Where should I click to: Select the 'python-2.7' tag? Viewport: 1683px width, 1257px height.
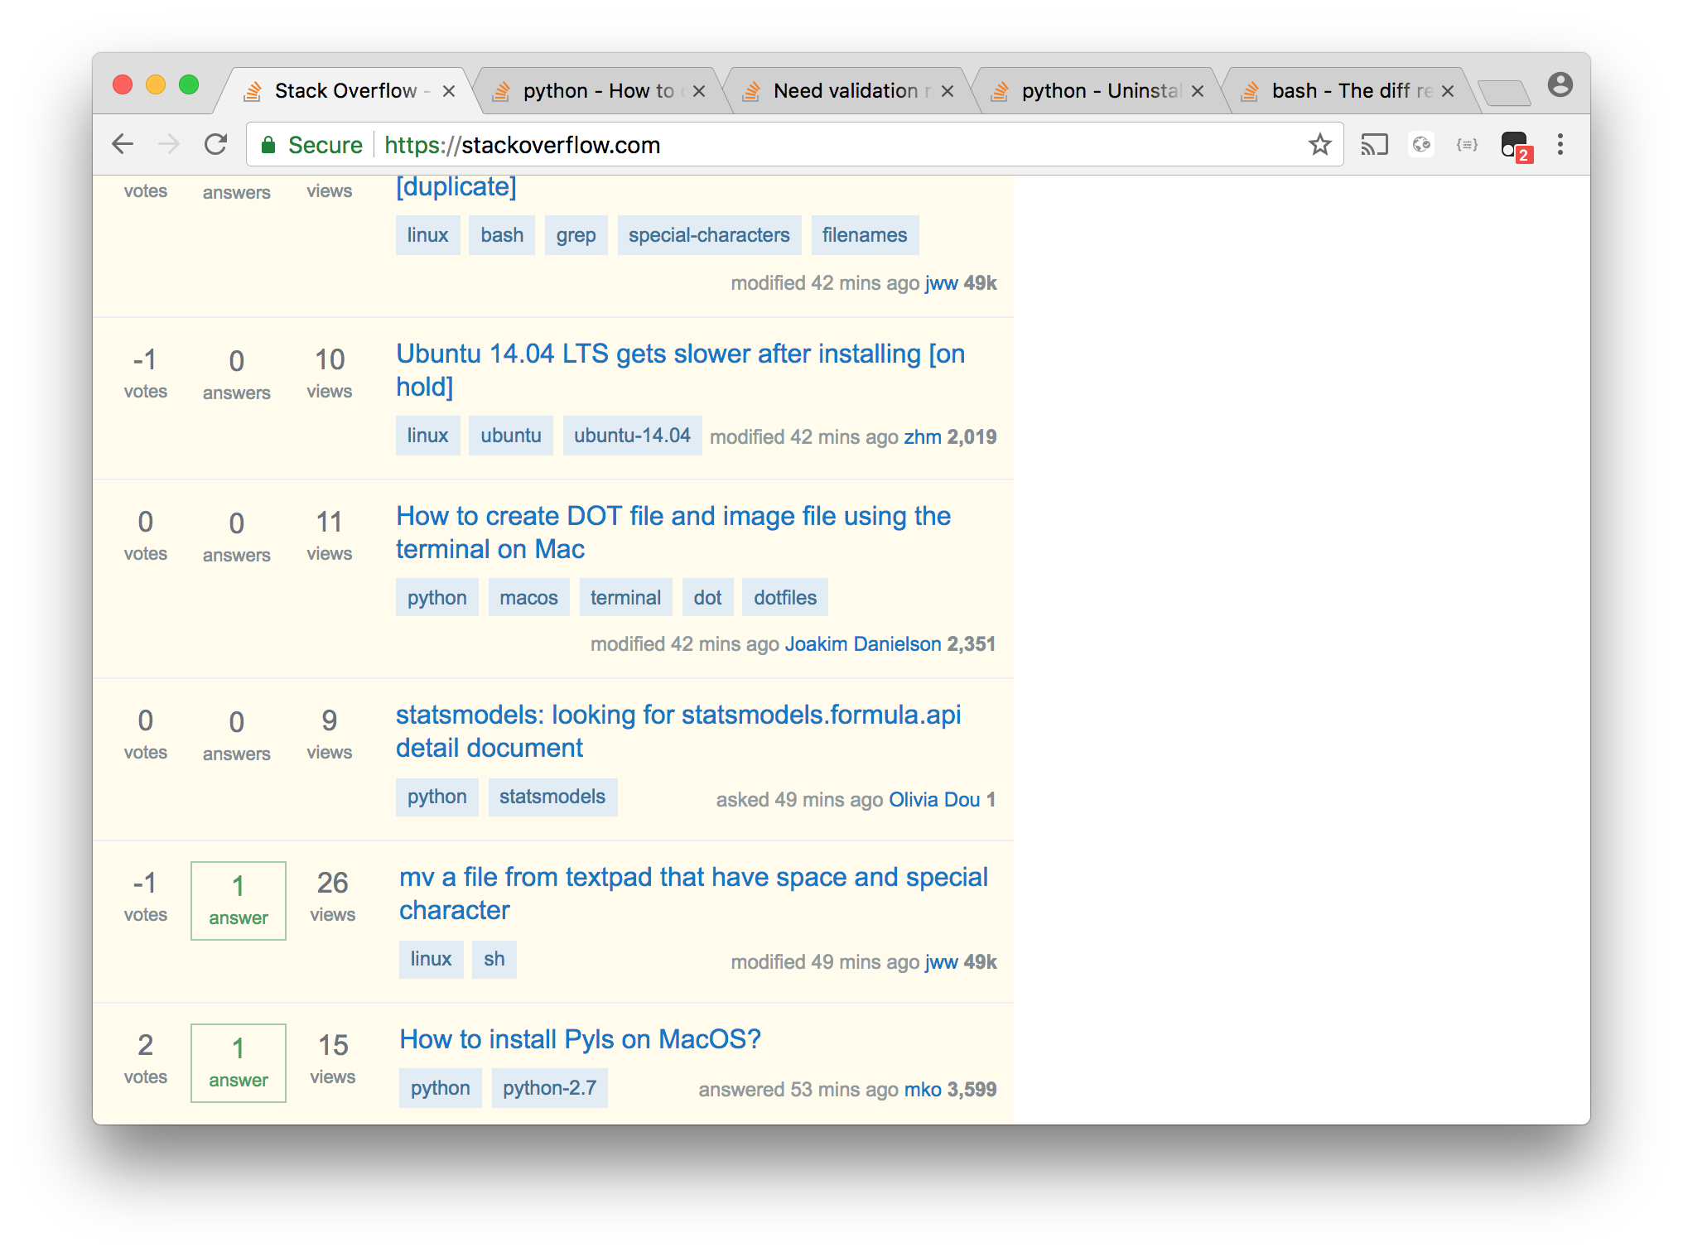click(549, 1088)
